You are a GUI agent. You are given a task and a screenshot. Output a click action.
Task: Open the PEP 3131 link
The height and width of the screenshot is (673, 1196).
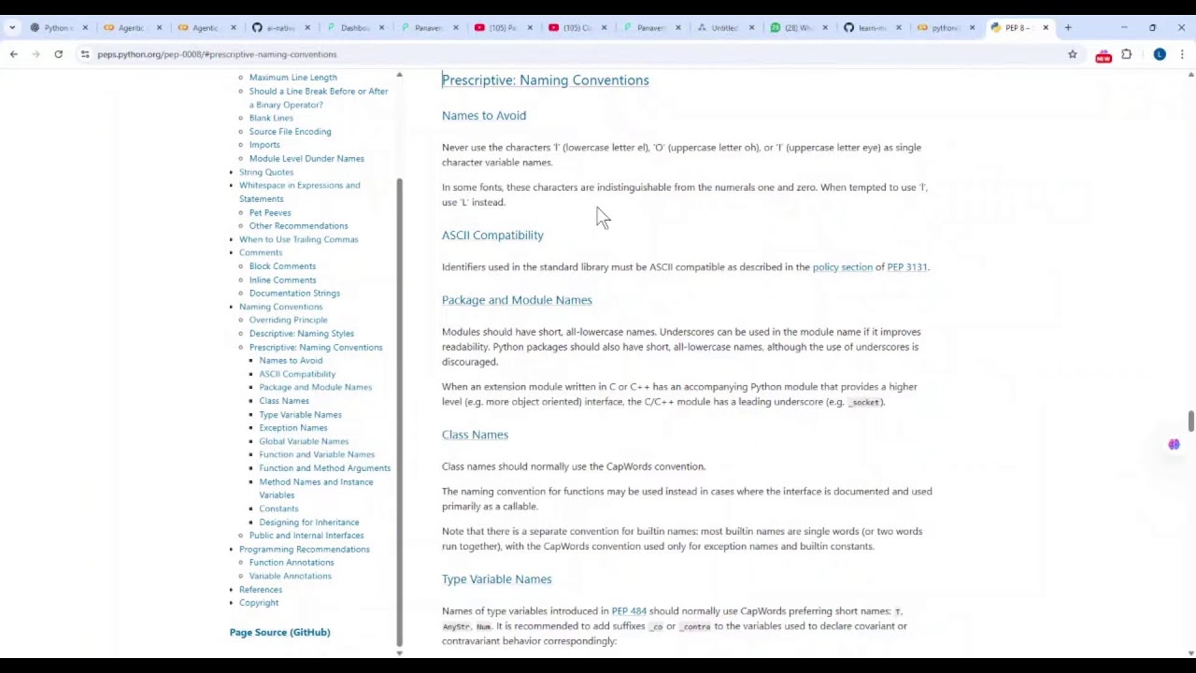(x=906, y=267)
